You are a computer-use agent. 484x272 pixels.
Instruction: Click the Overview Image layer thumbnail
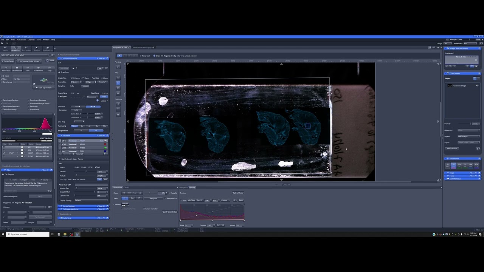click(x=450, y=86)
